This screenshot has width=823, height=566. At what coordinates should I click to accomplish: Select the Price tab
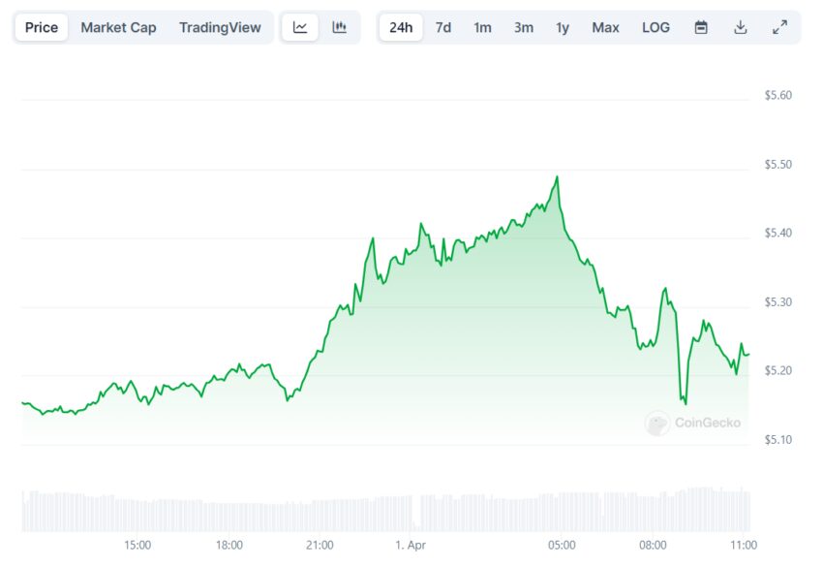[42, 27]
